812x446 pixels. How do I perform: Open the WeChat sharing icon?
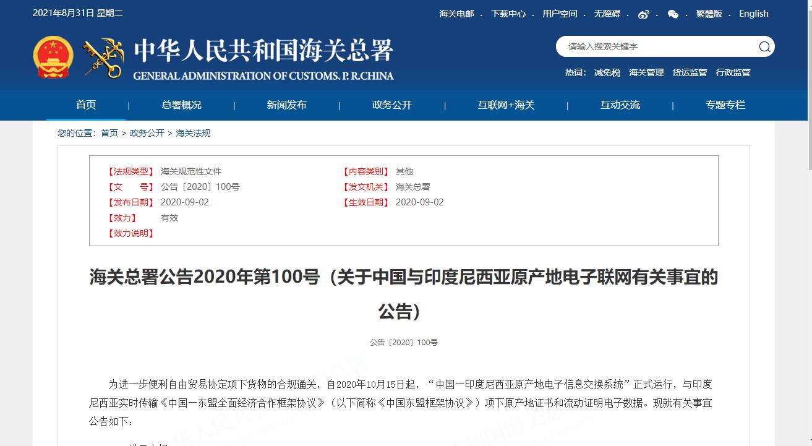pos(673,14)
